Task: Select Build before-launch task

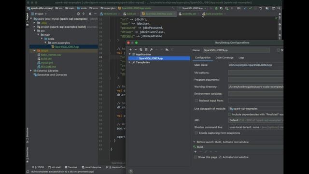Action: point(238,147)
